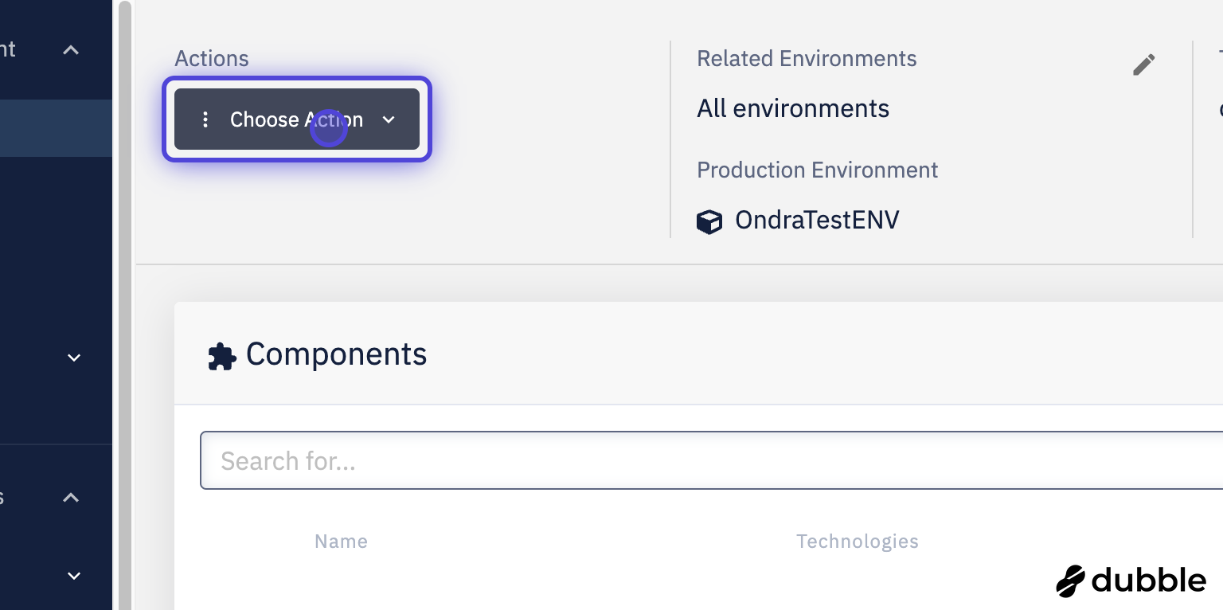Click the sidebar vertical scrollbar
Viewport: 1223px width, 610px height.
[x=124, y=303]
